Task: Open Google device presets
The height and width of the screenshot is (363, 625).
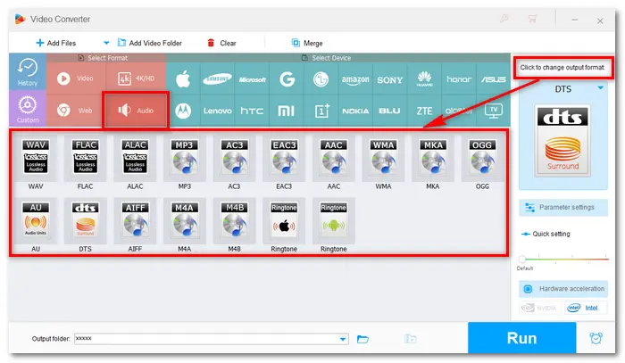Action: click(287, 78)
